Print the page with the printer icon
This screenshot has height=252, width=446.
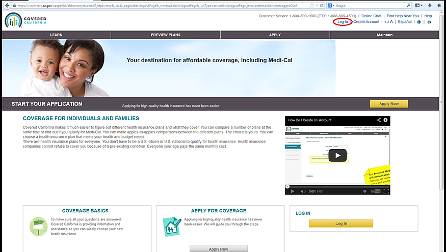pyautogui.click(x=429, y=22)
